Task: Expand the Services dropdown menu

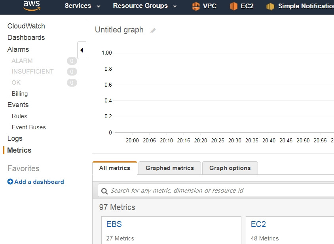Action: tap(82, 6)
